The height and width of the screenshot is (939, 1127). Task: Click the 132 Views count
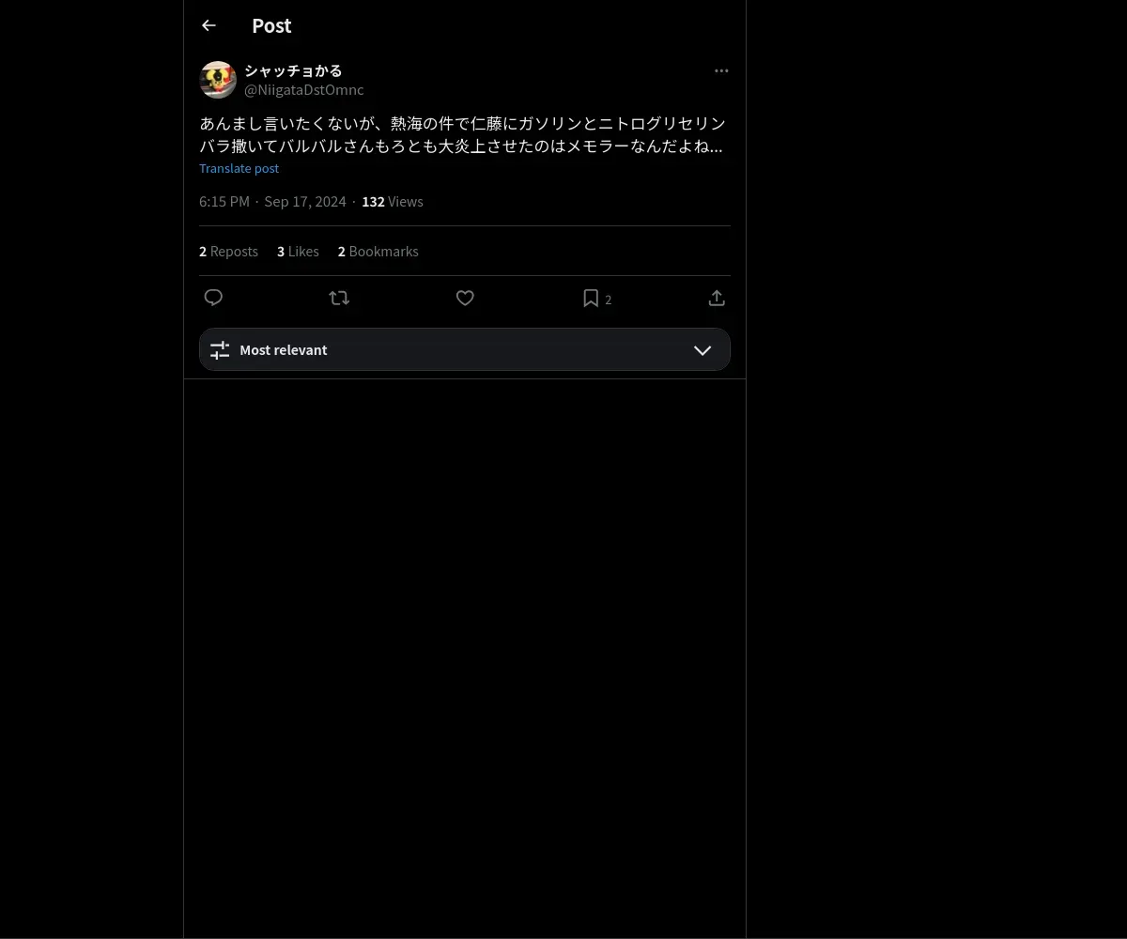point(393,202)
